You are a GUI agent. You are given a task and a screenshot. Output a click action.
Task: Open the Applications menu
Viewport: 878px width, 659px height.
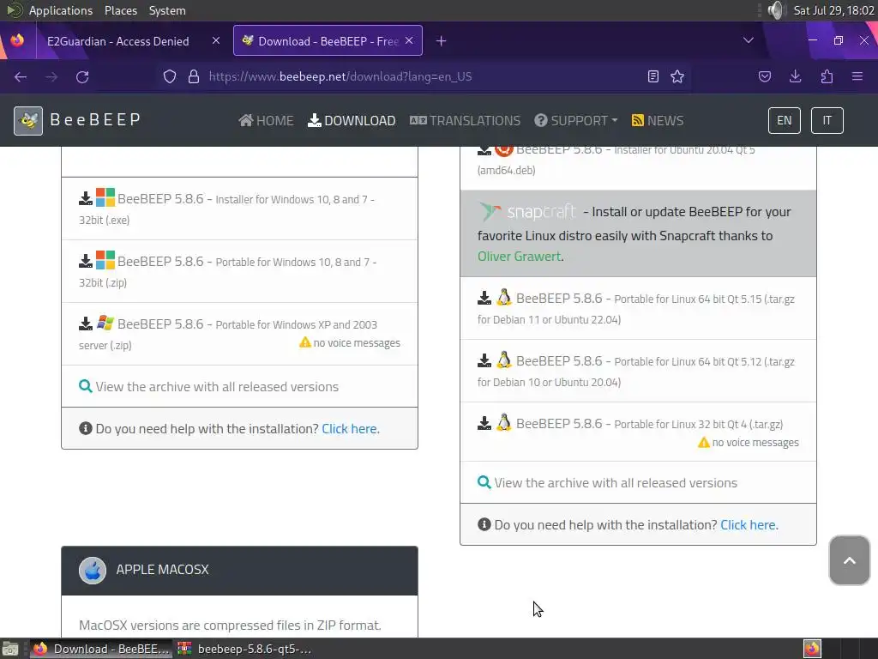pos(61,10)
